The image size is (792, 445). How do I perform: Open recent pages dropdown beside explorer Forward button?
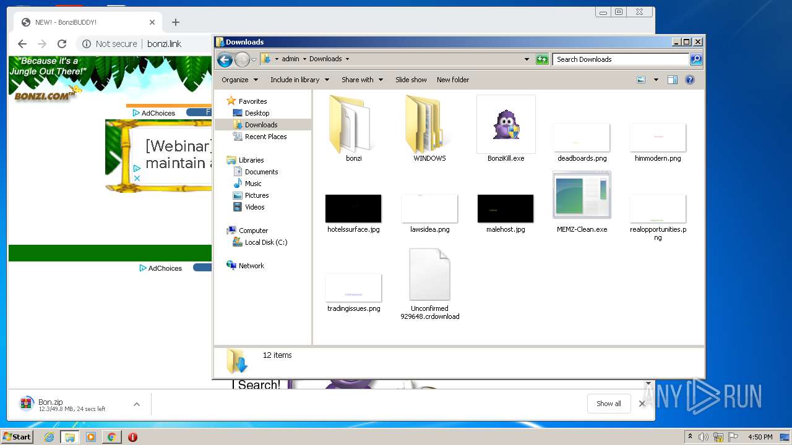point(254,59)
